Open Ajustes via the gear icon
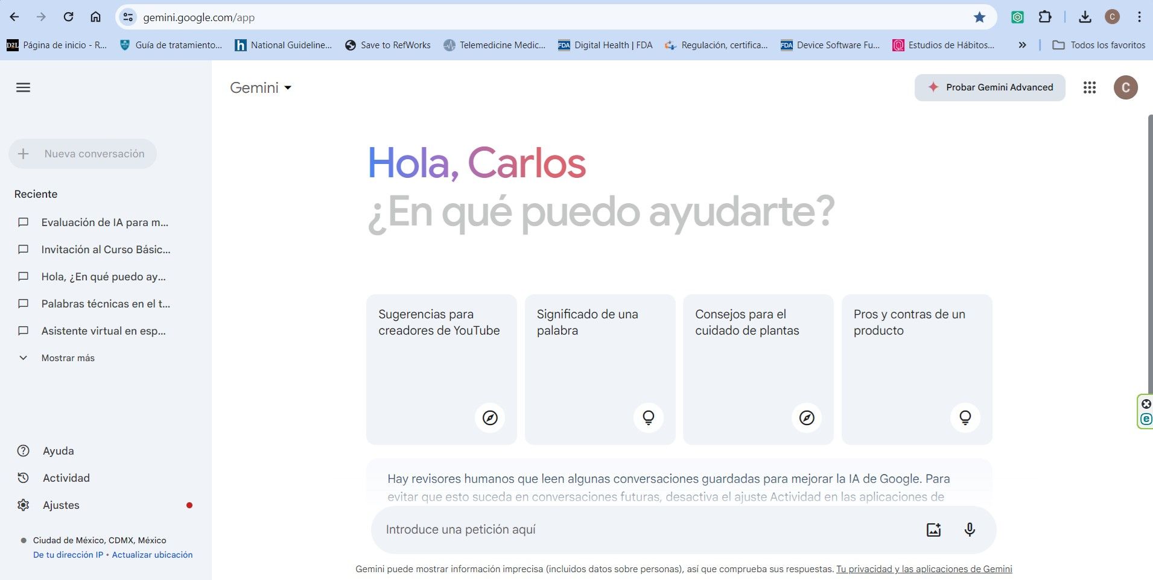Viewport: 1153px width, 580px height. click(x=23, y=505)
